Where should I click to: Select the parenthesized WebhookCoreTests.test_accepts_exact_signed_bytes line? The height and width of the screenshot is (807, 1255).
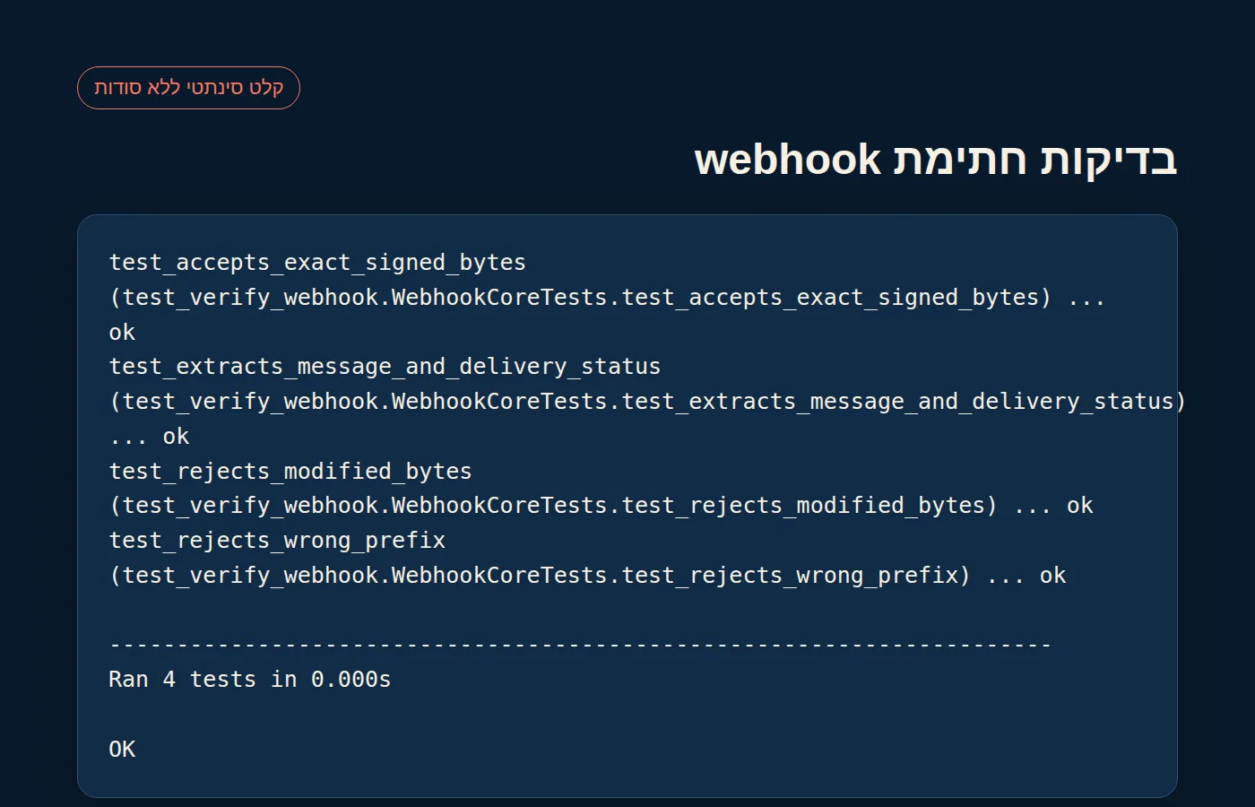(607, 298)
